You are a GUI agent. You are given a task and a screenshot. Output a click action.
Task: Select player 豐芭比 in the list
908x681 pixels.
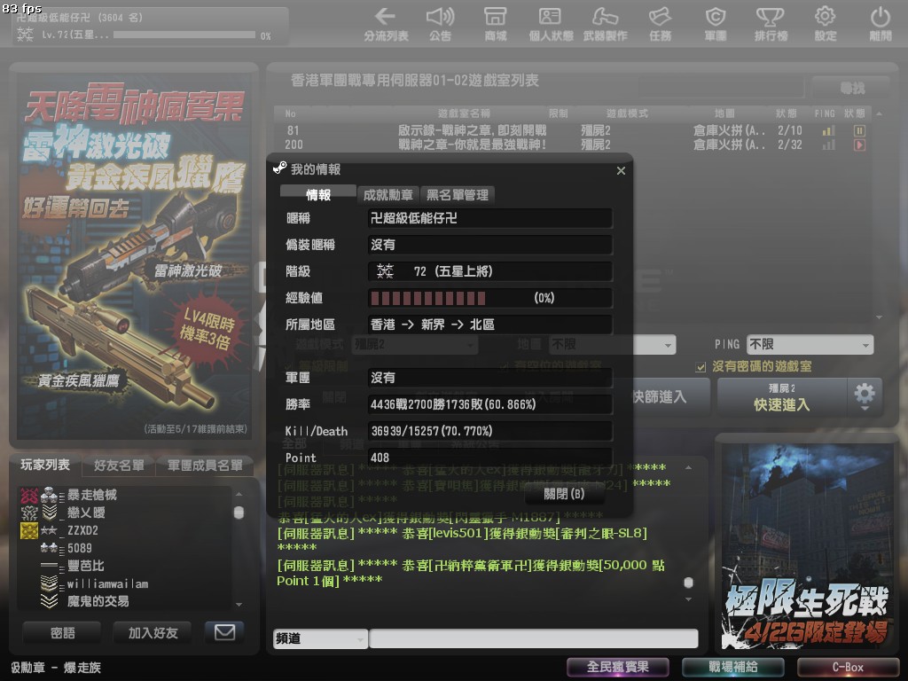pos(124,566)
